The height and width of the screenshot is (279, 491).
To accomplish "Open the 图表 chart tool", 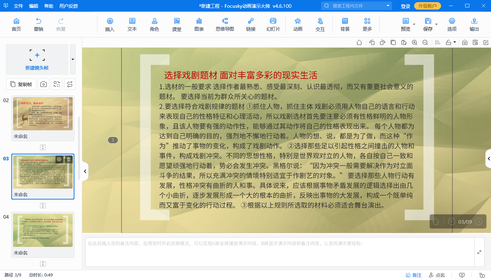I will click(x=199, y=24).
